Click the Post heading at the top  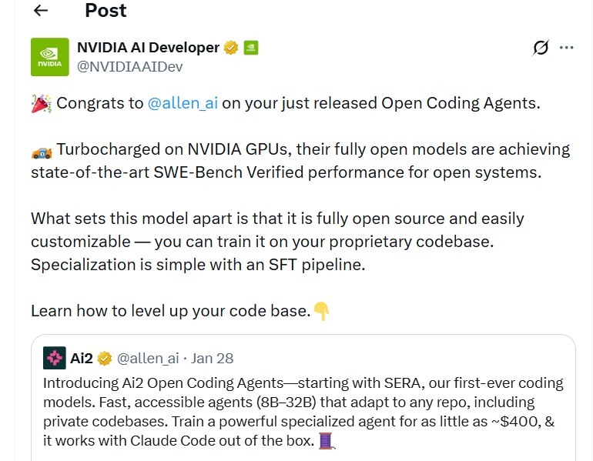[106, 10]
